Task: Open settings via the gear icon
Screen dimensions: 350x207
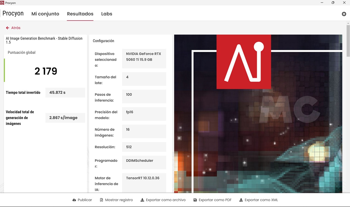Action: point(344,14)
